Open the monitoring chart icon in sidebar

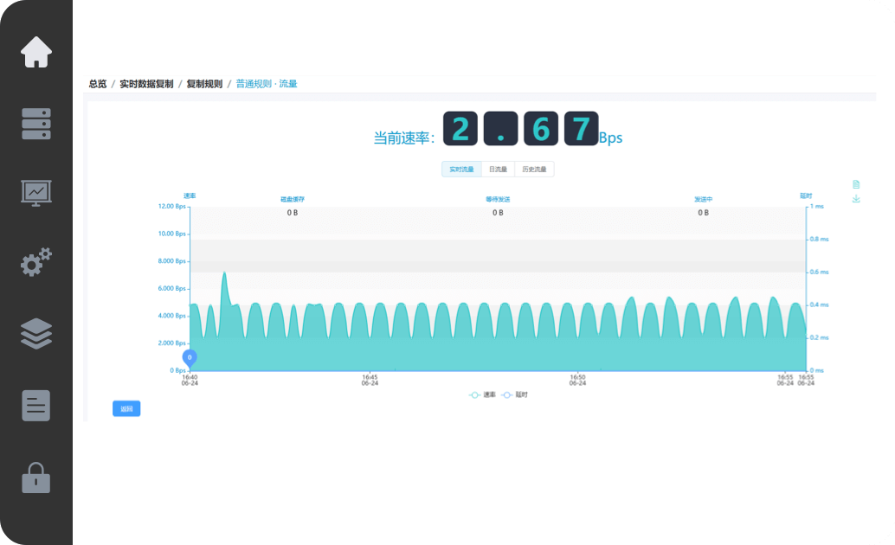click(x=36, y=192)
